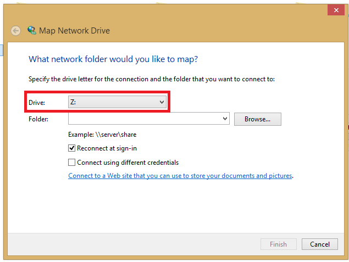
Task: Close the Map Network Drive dialog
Action: tap(336, 10)
